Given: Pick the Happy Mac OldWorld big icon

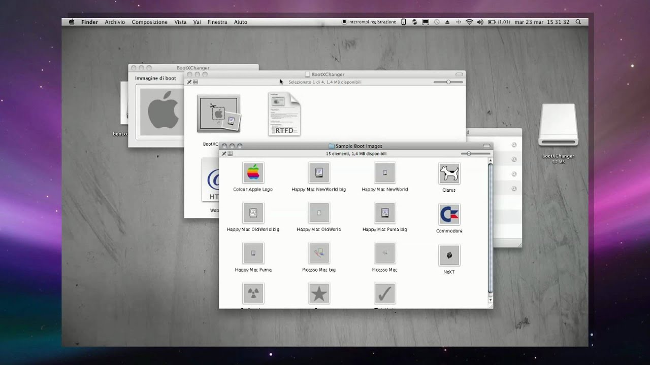Looking at the screenshot, I should 253,213.
